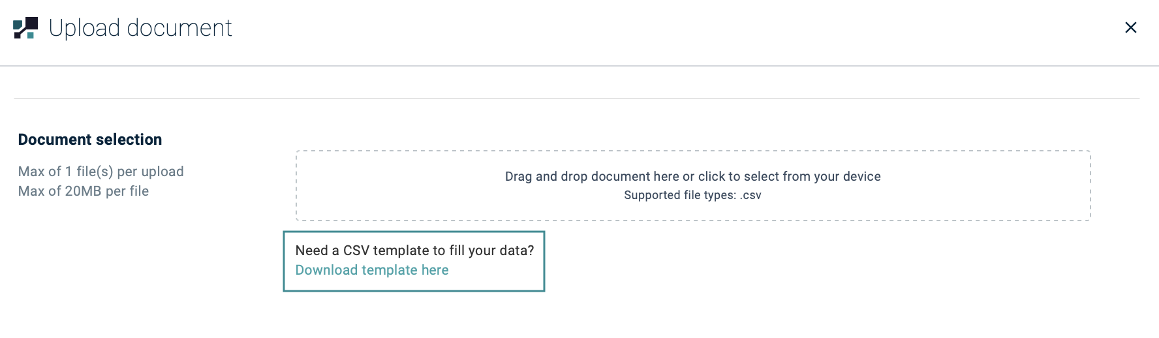
Task: Click the "1 file(s)" limit text
Action: tap(89, 172)
